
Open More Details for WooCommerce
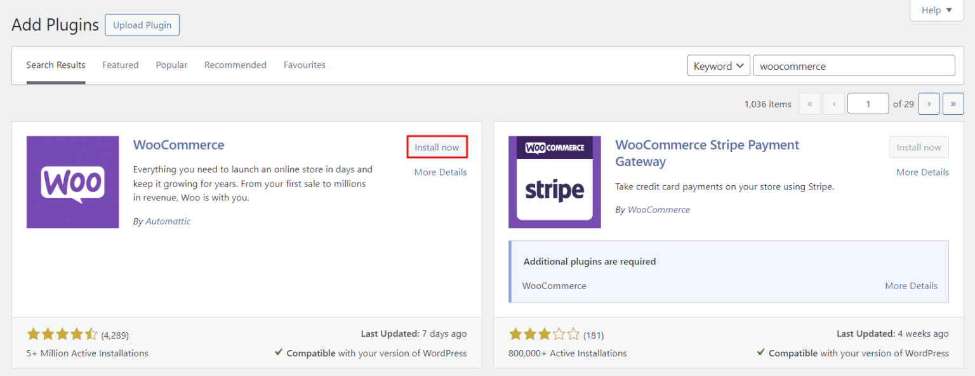[x=440, y=172]
